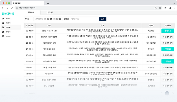Switch to the 견적요청 tab
The width and height of the screenshot is (177, 102).
(31, 12)
